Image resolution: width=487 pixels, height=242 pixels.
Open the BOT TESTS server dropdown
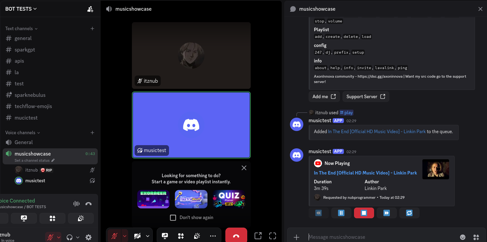coord(21,9)
